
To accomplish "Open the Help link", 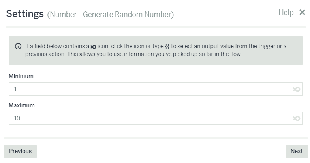I will tap(286, 13).
